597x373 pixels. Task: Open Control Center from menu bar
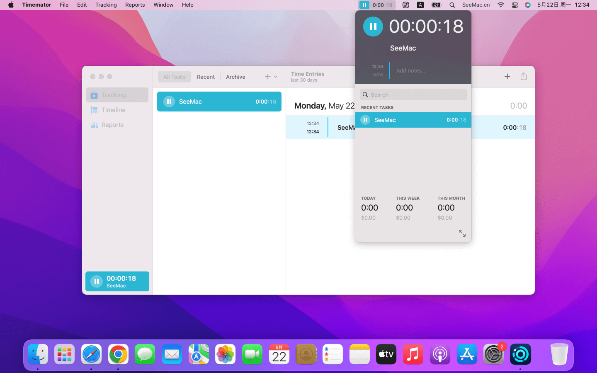[x=514, y=5]
